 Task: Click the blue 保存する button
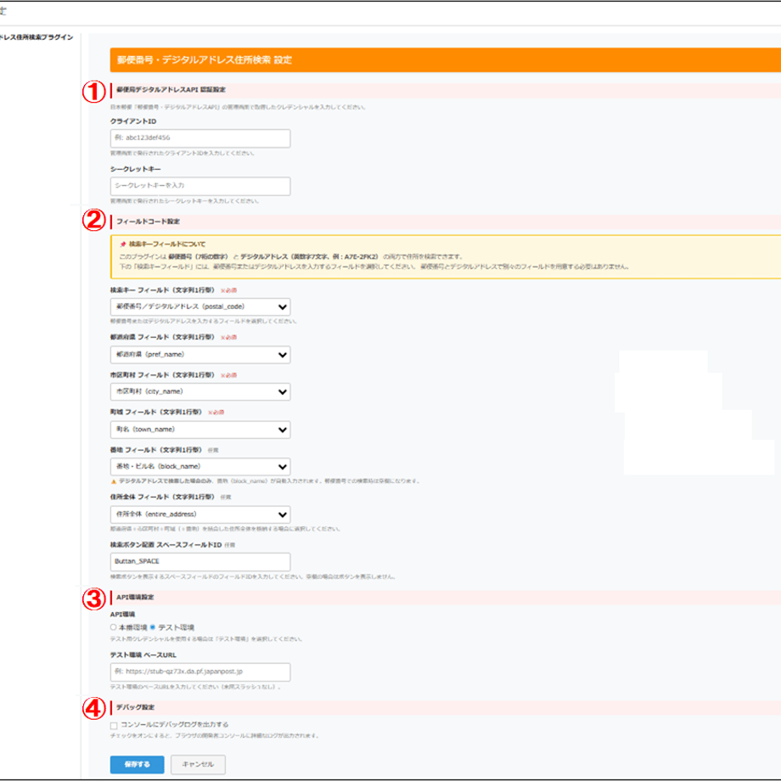pos(137,764)
